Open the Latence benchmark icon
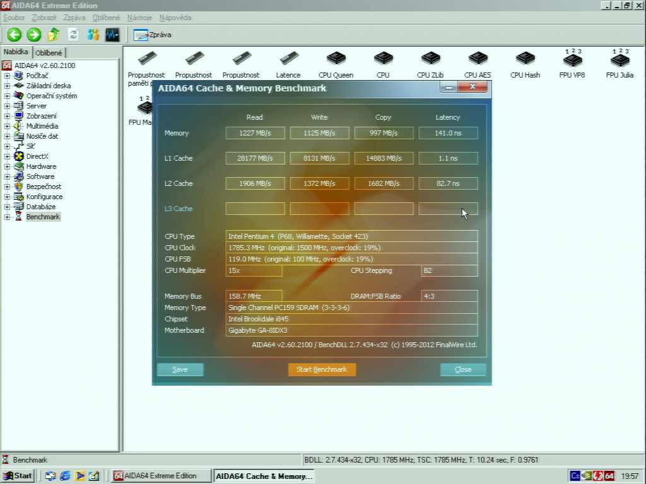The image size is (646, 484). click(x=288, y=64)
